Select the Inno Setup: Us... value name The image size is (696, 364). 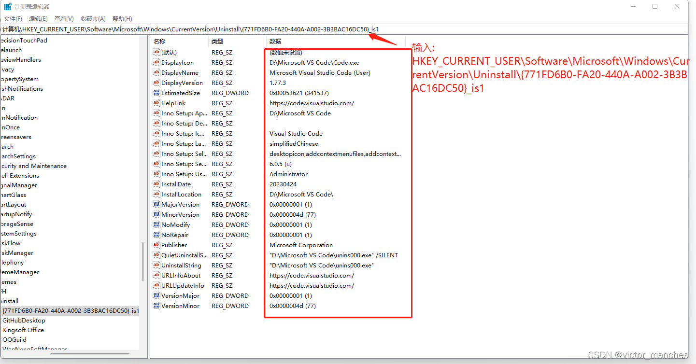[x=184, y=174]
